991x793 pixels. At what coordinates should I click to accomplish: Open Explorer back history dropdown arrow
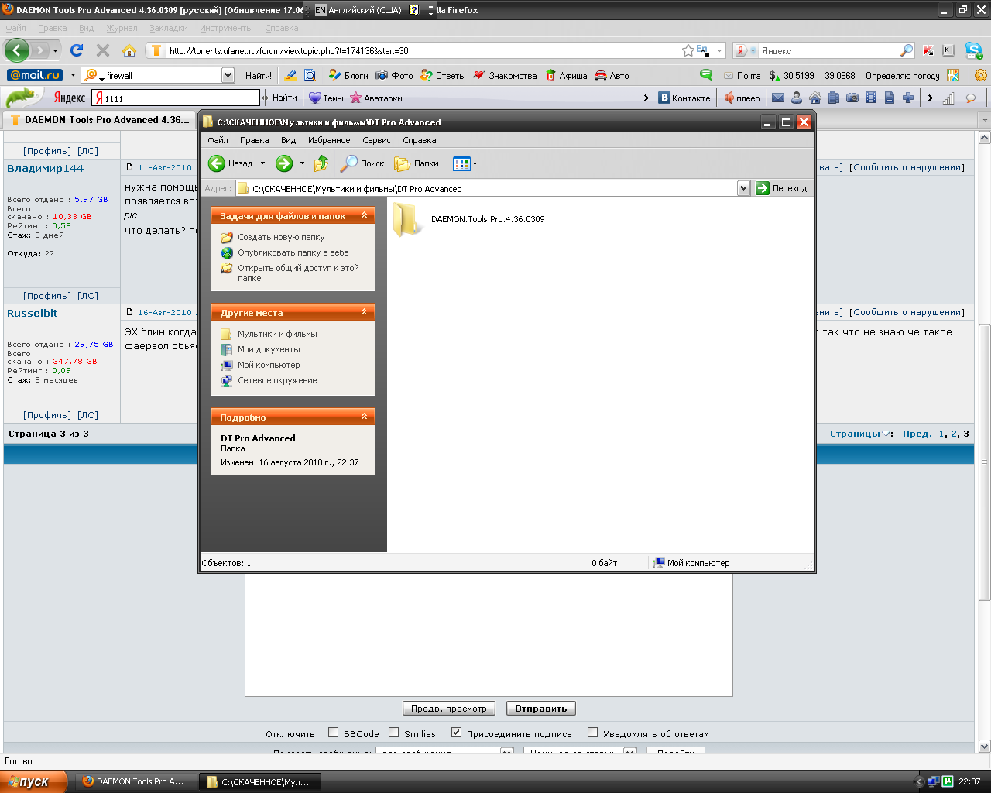pos(262,163)
